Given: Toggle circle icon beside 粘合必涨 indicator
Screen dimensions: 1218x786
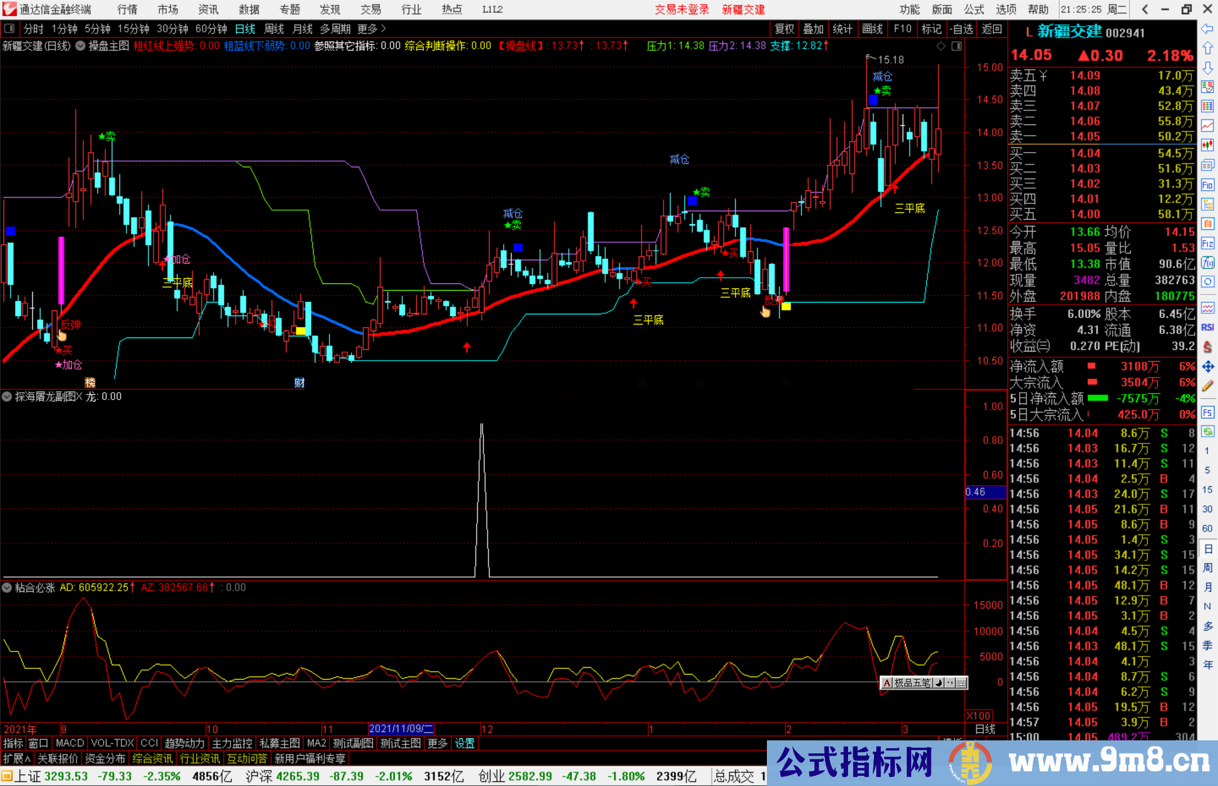Looking at the screenshot, I should click(7, 588).
